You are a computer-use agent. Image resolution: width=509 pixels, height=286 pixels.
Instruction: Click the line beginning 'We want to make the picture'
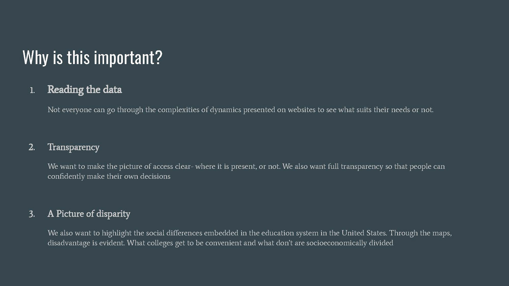pos(246,167)
